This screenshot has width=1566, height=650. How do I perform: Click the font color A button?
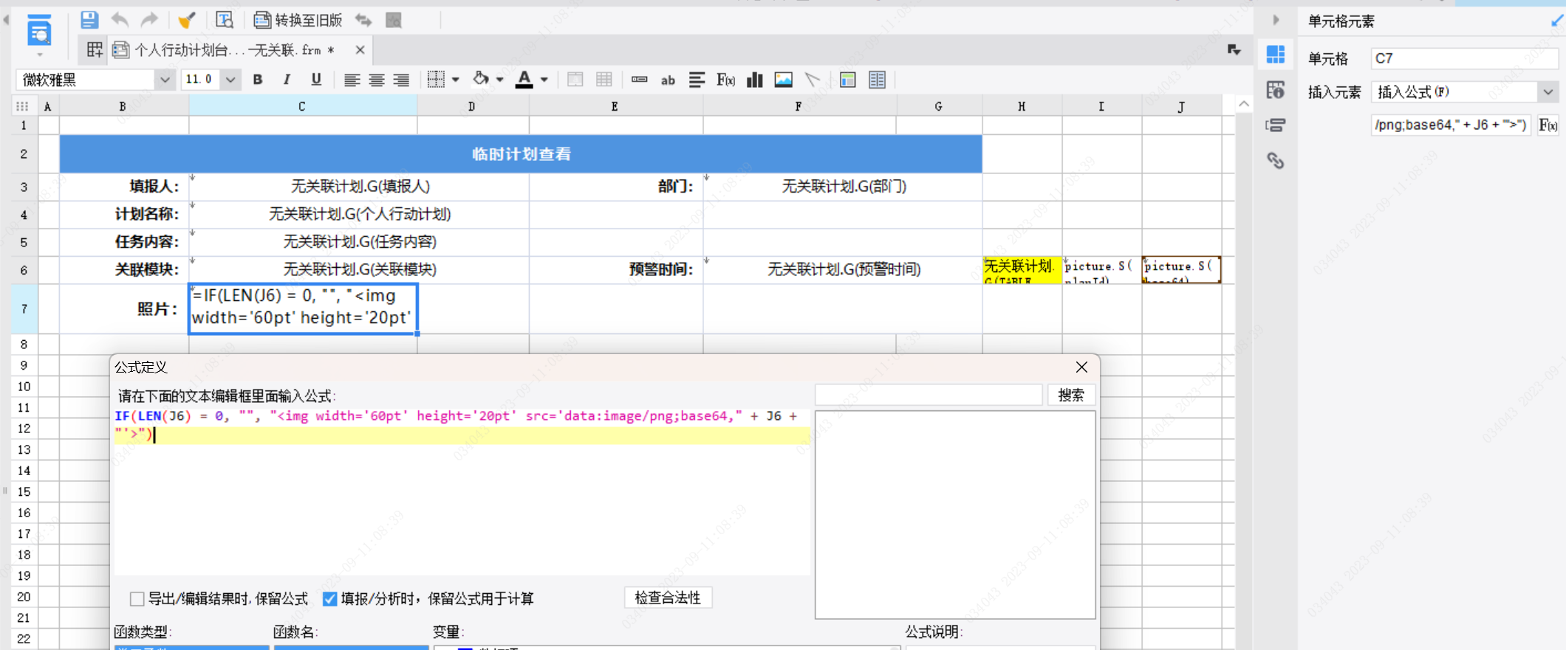[524, 79]
